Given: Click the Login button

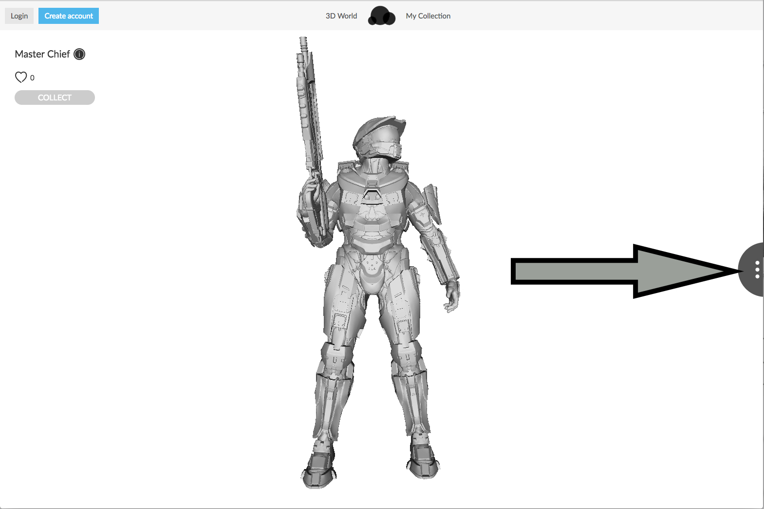Looking at the screenshot, I should point(19,16).
